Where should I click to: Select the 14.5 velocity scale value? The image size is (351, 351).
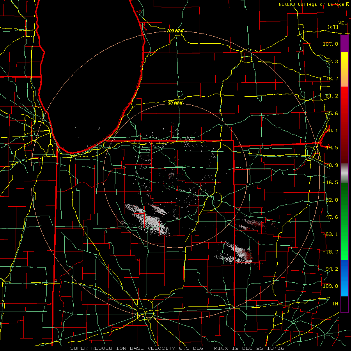(332, 148)
